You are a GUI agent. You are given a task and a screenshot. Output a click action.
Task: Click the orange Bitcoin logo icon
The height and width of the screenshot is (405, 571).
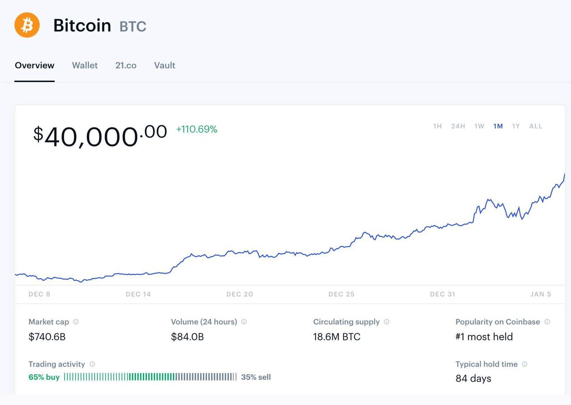tap(27, 25)
